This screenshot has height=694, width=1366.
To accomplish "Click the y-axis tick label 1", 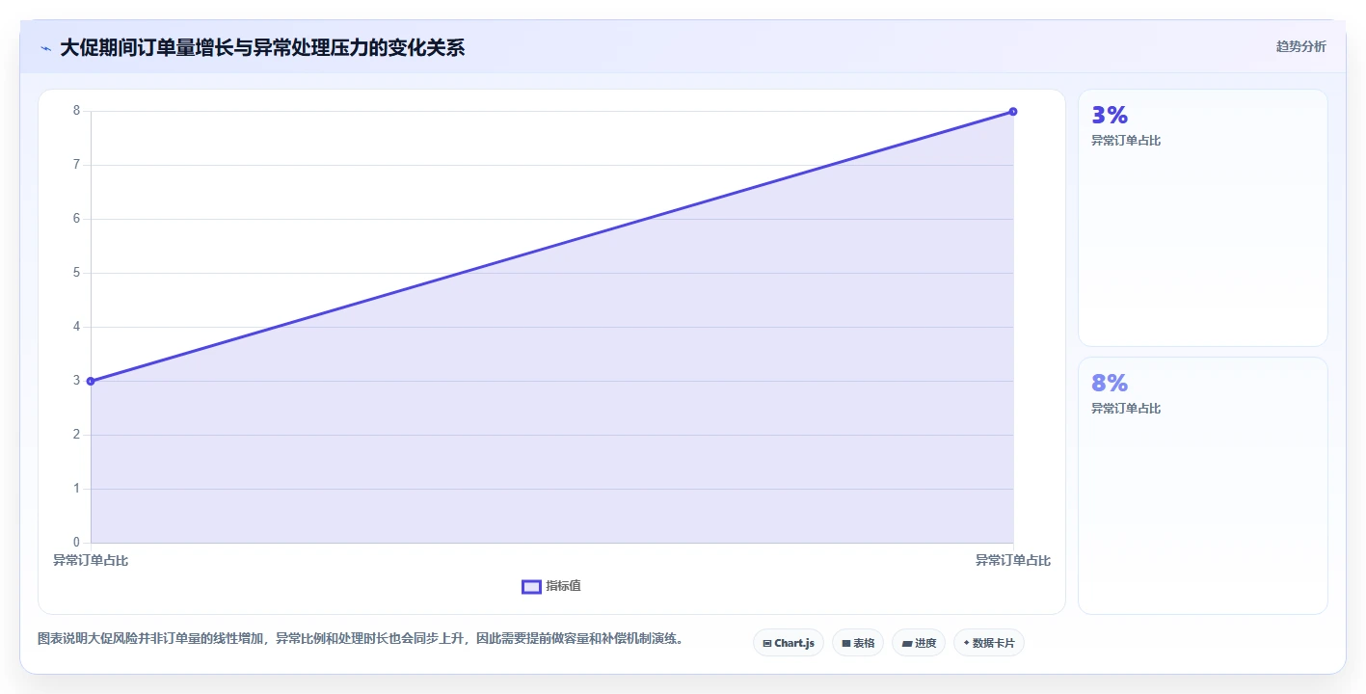I will (x=76, y=489).
